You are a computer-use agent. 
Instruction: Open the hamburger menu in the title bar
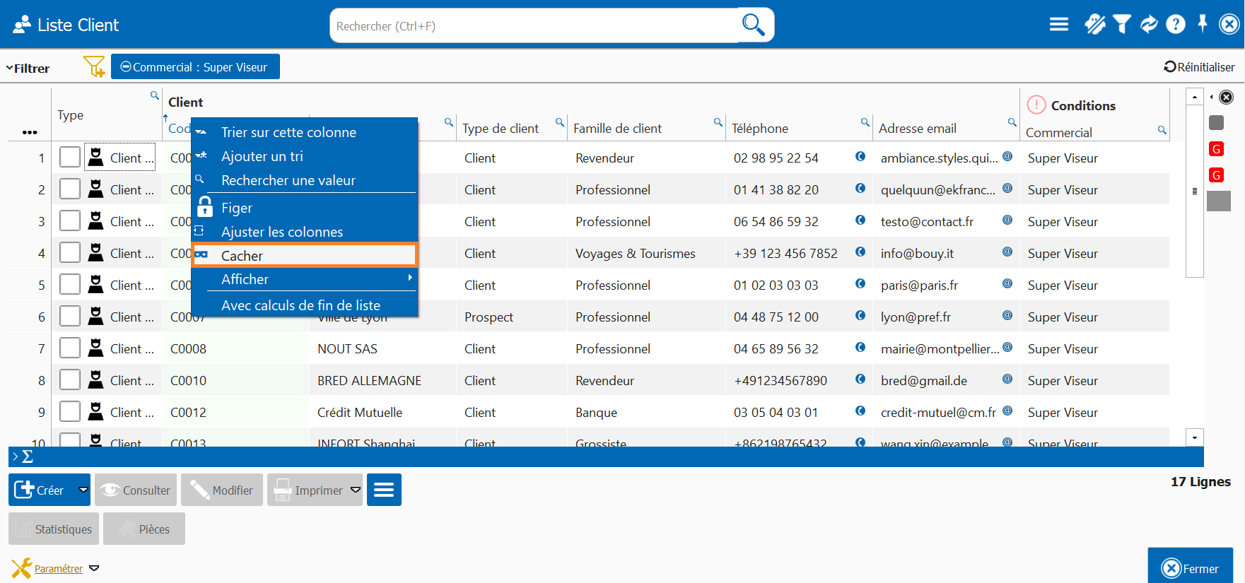tap(1058, 25)
